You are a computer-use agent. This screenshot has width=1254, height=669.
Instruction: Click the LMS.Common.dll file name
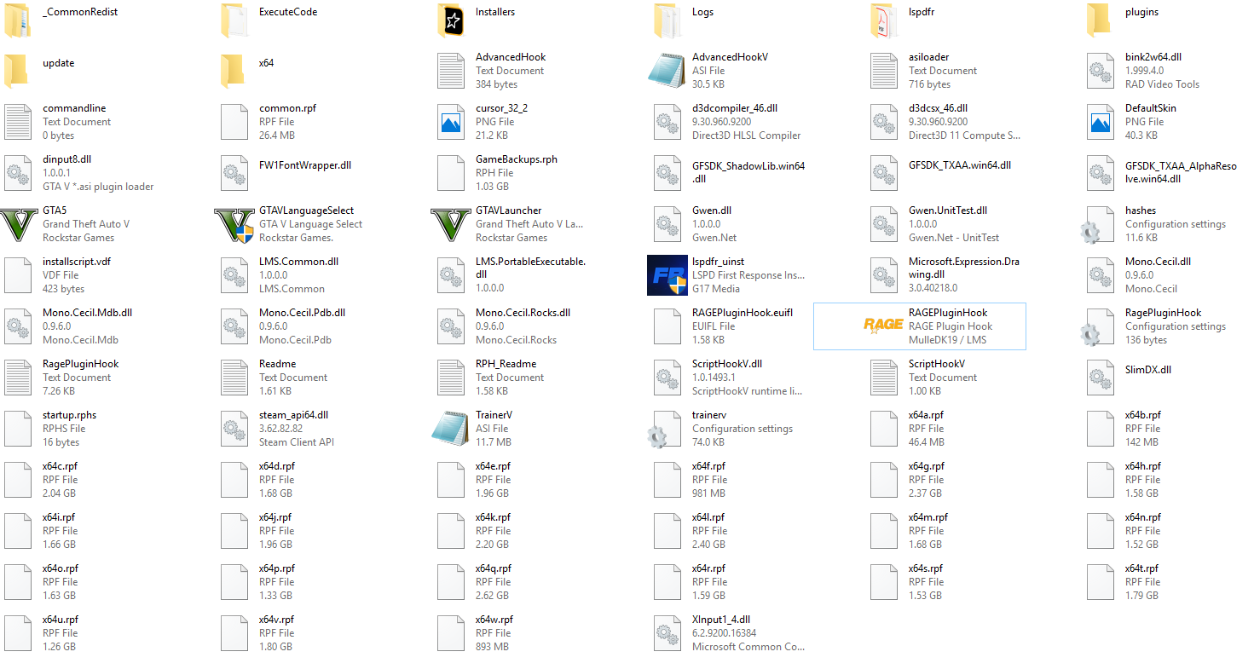298,262
